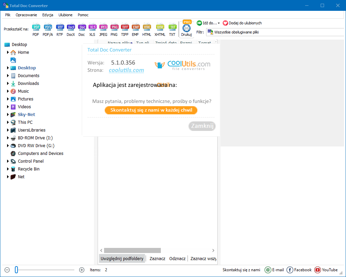
Task: Click the right scroll arrow of the file list
Action: tap(213, 250)
